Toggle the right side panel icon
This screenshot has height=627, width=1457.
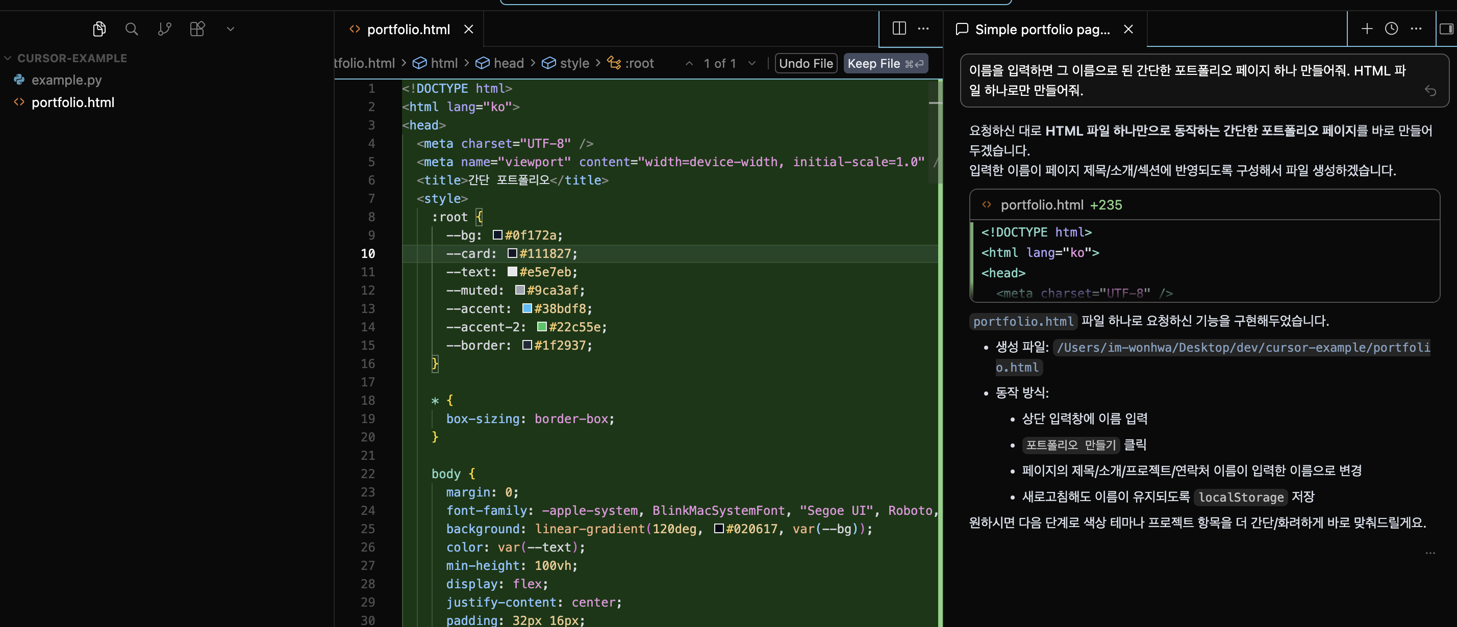tap(1446, 29)
